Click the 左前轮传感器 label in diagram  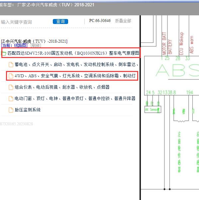179,152
